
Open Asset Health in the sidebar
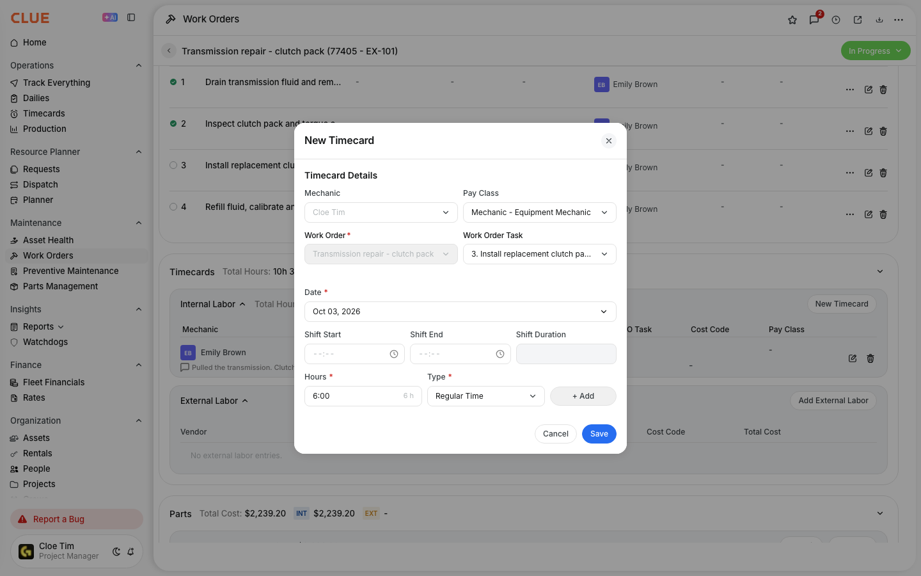pyautogui.click(x=49, y=240)
